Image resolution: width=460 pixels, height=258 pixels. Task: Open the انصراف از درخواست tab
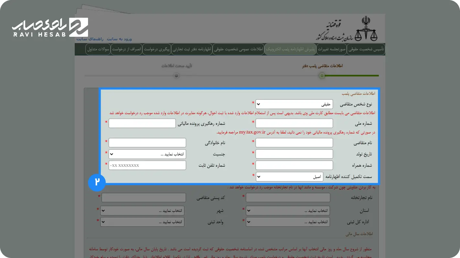(126, 49)
